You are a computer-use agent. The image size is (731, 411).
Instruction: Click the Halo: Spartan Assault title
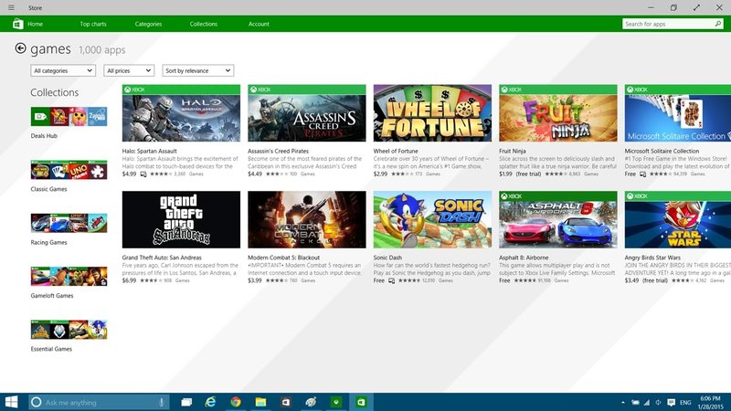(149, 151)
